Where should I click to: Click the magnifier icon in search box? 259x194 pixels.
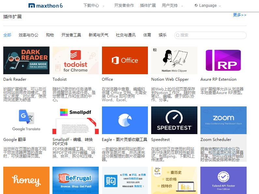pos(178,35)
